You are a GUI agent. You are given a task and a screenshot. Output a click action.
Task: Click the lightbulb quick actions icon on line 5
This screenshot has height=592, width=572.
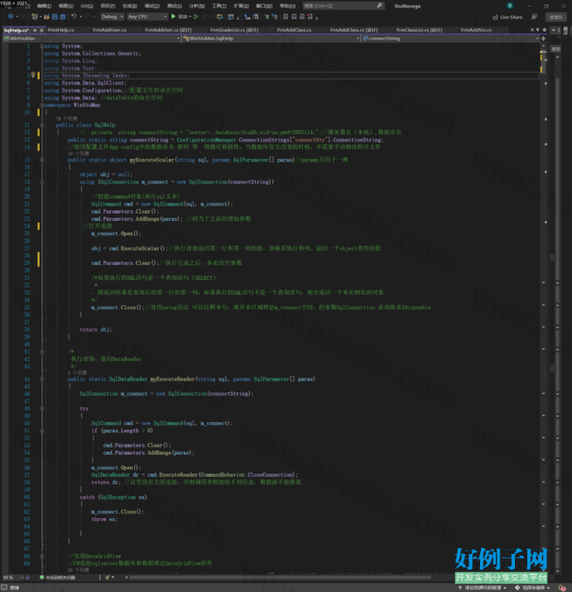33,75
